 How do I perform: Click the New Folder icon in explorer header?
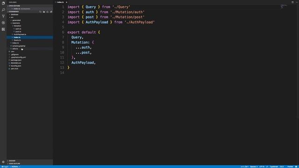click(44, 12)
